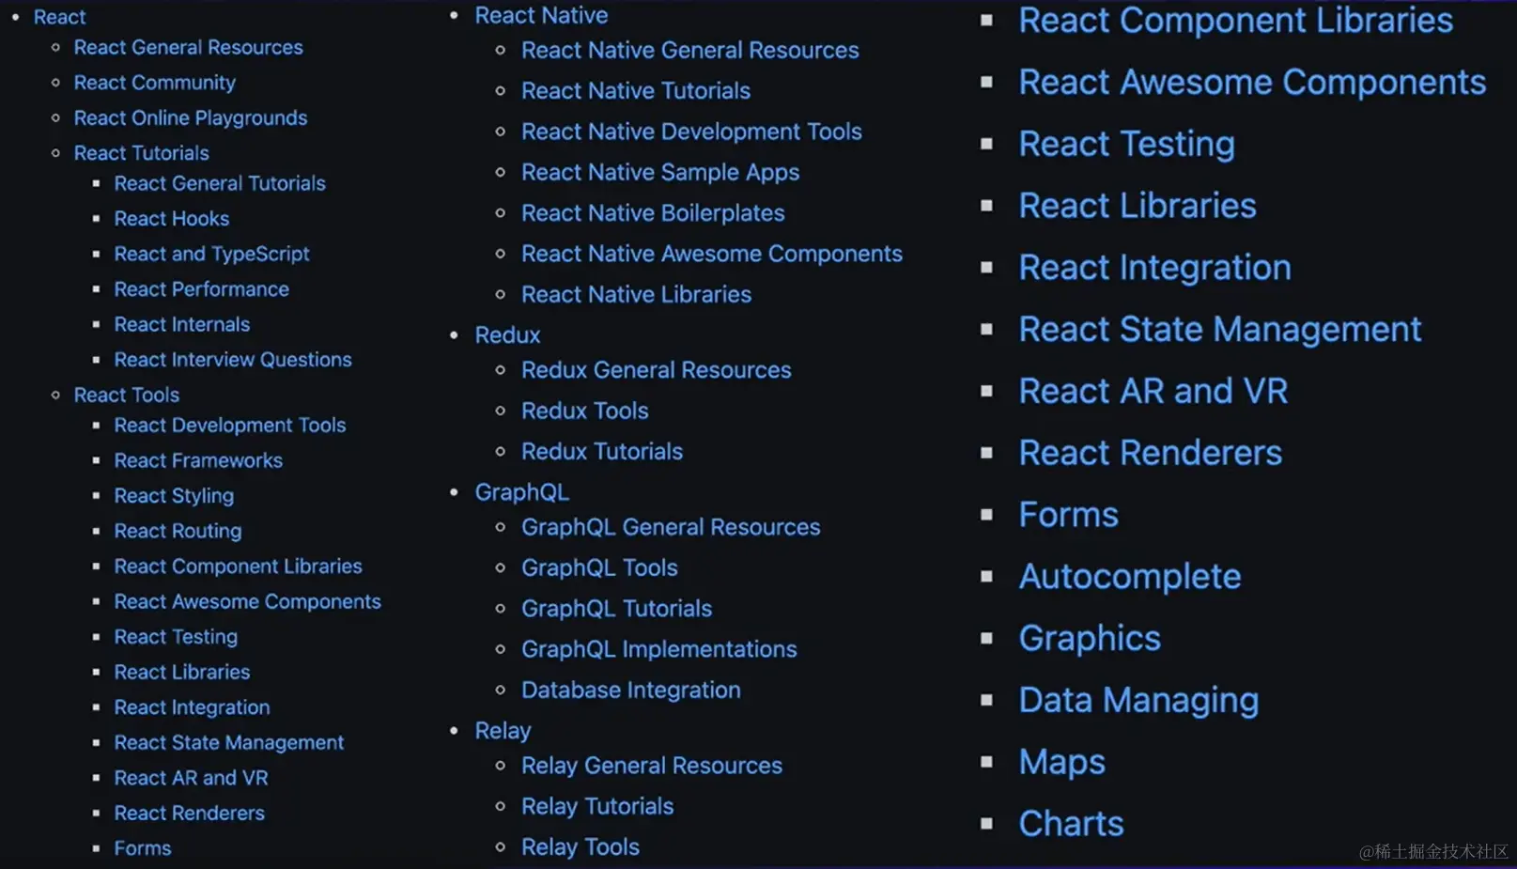Jump to GraphQL Tools section
Screen dimensions: 1517x869
pyautogui.click(x=599, y=567)
